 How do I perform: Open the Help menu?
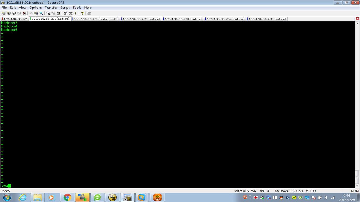click(x=88, y=8)
